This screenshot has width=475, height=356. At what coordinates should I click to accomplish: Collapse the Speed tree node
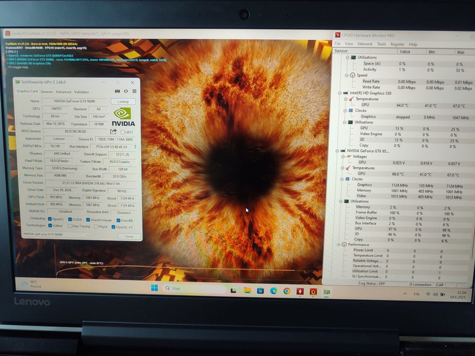click(347, 75)
